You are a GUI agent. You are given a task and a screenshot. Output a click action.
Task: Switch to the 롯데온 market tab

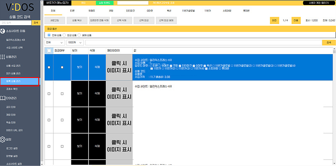pyautogui.click(x=246, y=11)
